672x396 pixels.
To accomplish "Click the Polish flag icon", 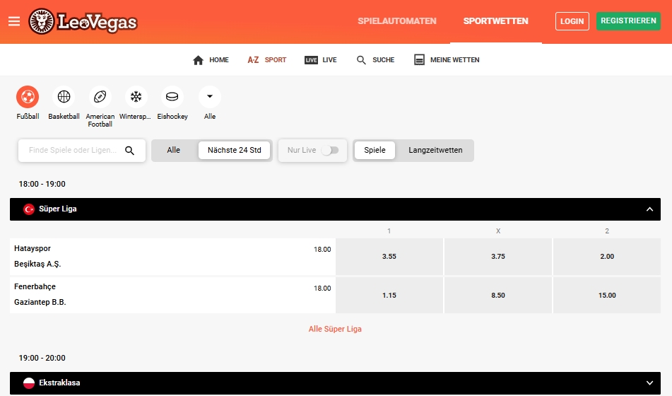I will [29, 383].
